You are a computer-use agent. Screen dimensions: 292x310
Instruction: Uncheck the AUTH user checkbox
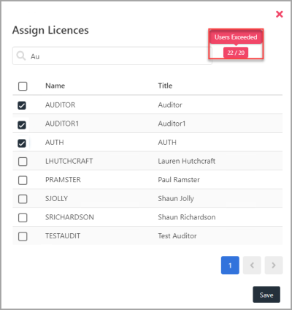click(x=22, y=143)
